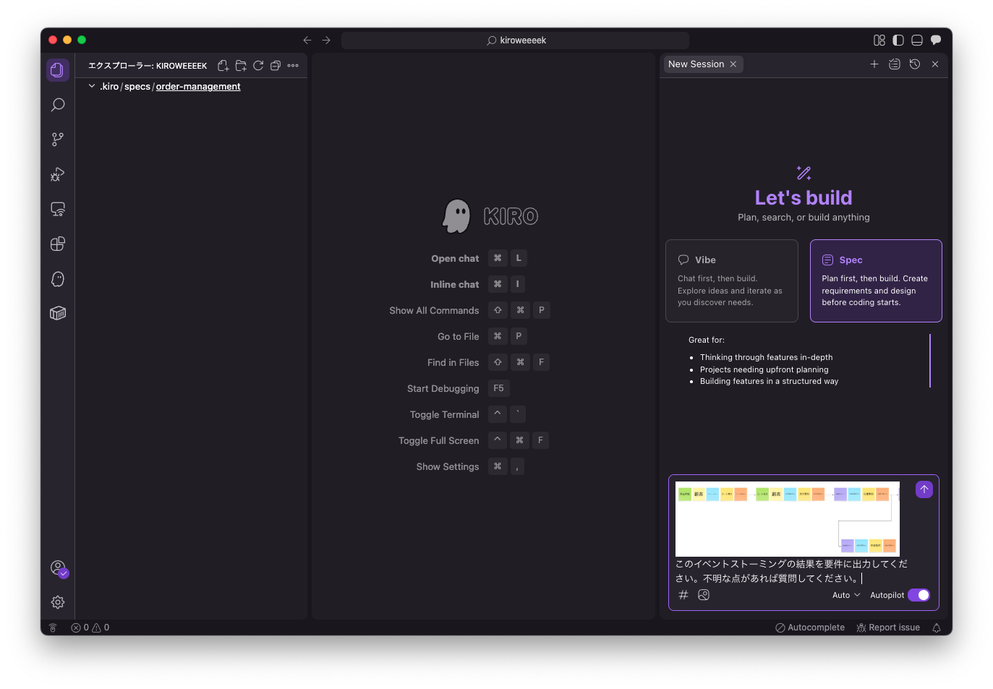Click the New File icon in explorer
This screenshot has height=689, width=993.
point(223,66)
